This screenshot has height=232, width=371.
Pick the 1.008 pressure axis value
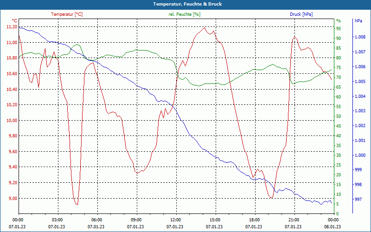coord(360,37)
